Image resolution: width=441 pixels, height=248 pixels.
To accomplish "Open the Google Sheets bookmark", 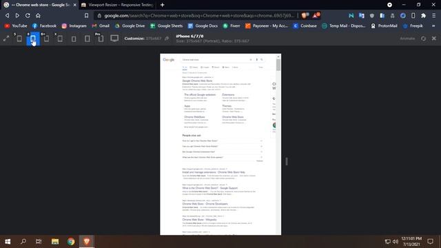I will (166, 26).
